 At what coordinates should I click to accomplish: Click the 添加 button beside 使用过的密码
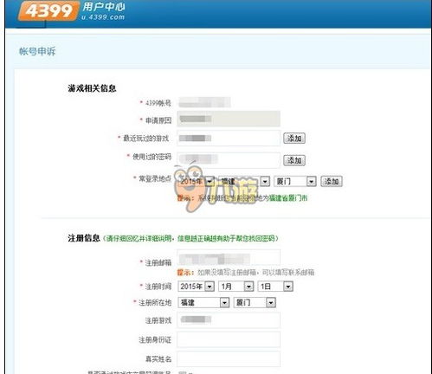coord(294,160)
